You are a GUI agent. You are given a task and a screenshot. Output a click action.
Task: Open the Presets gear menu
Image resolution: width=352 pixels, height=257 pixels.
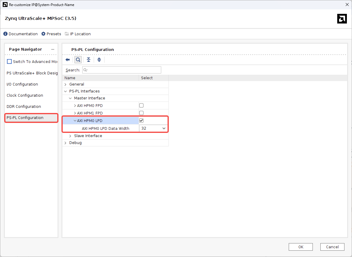pyautogui.click(x=43, y=34)
